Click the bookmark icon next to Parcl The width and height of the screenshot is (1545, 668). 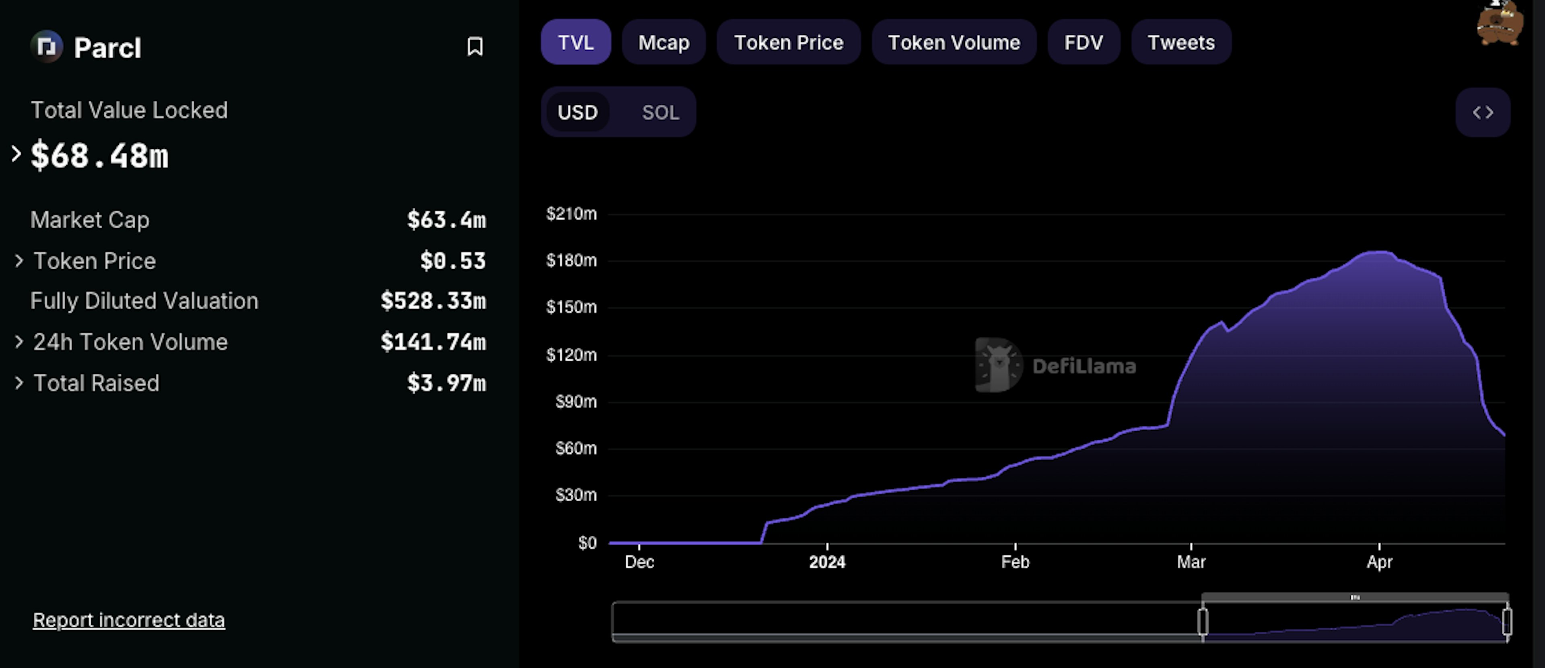click(474, 47)
